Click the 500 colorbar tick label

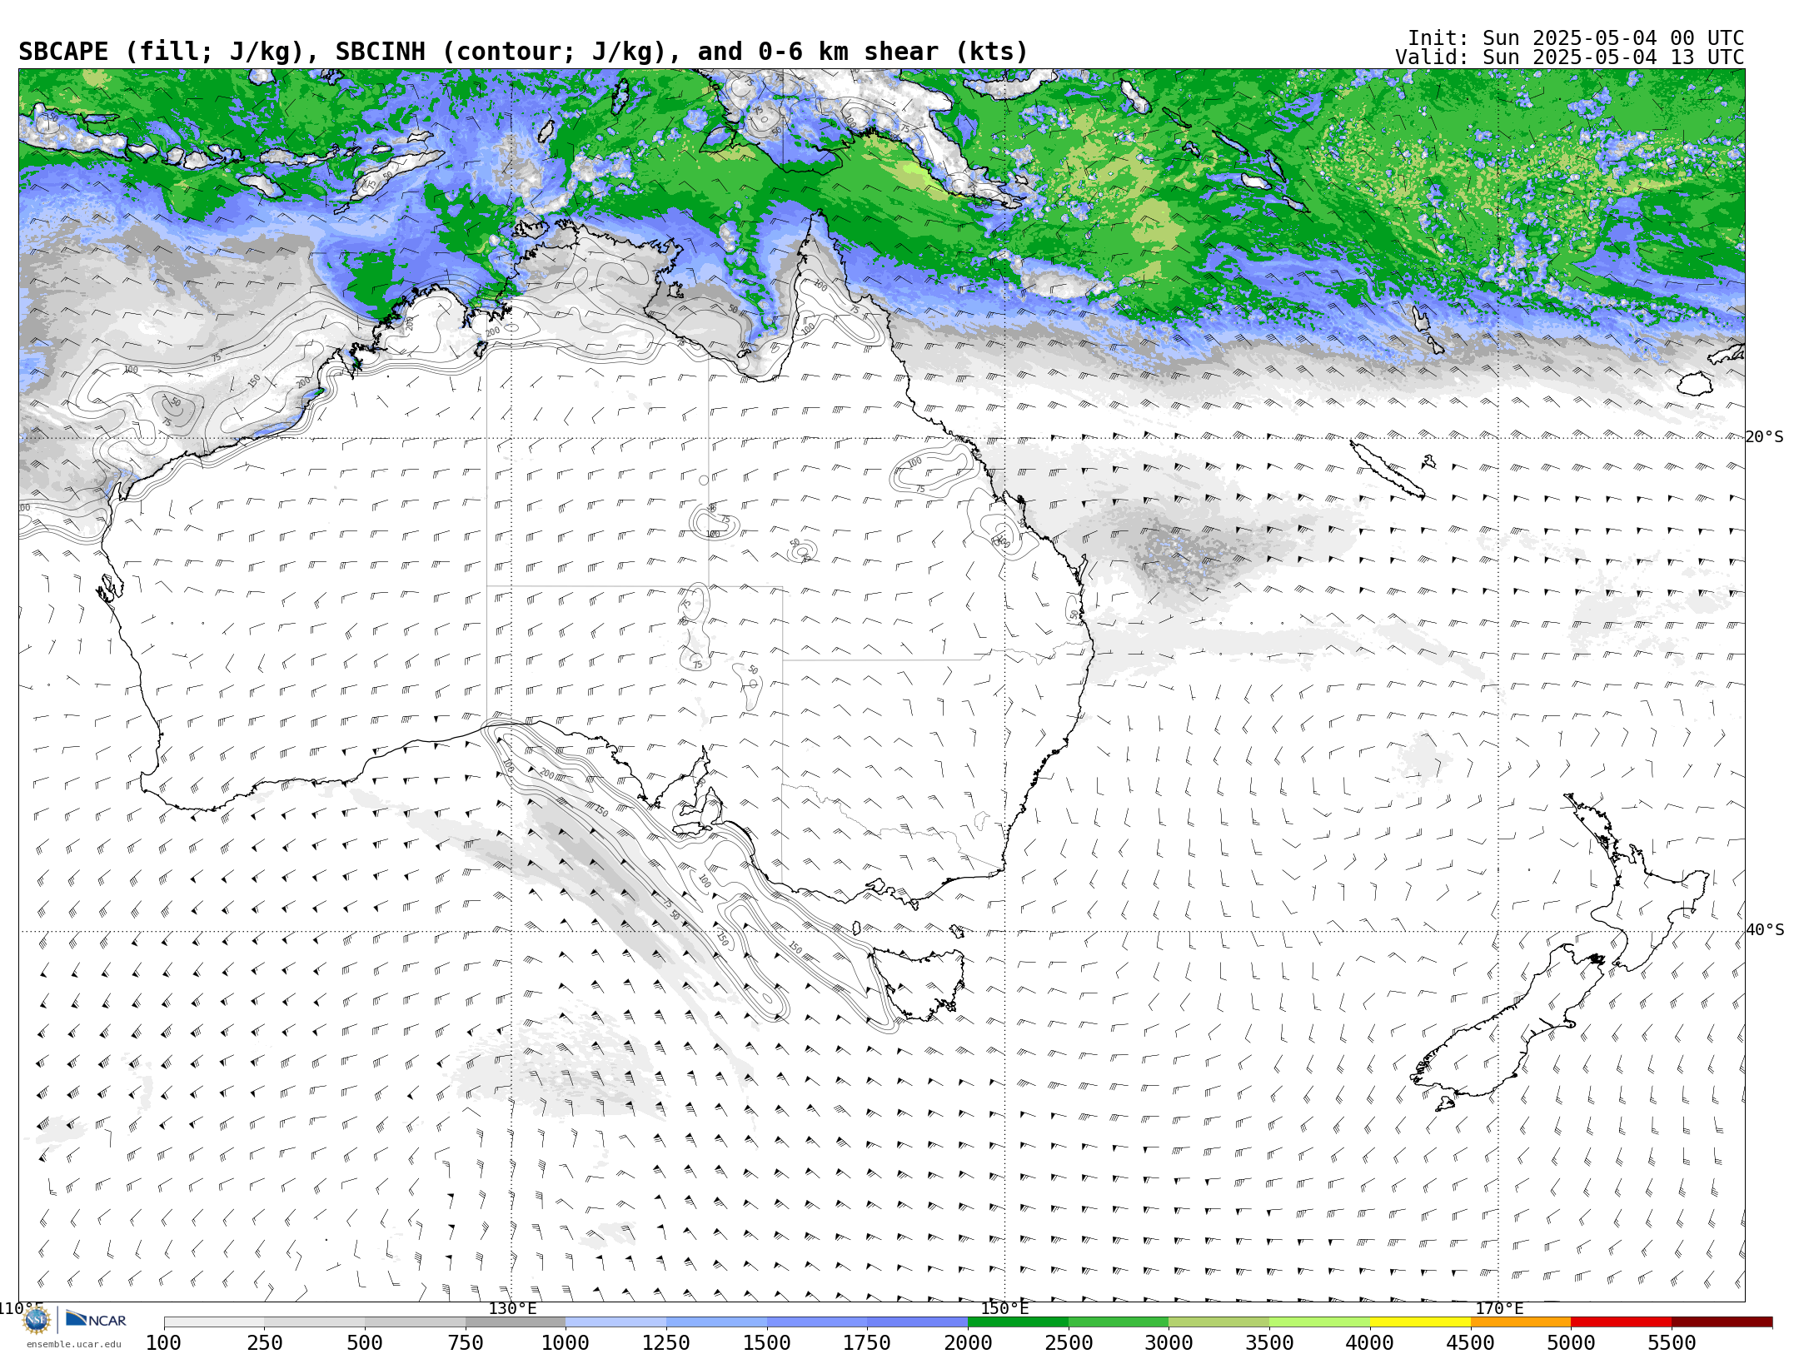click(x=365, y=1342)
